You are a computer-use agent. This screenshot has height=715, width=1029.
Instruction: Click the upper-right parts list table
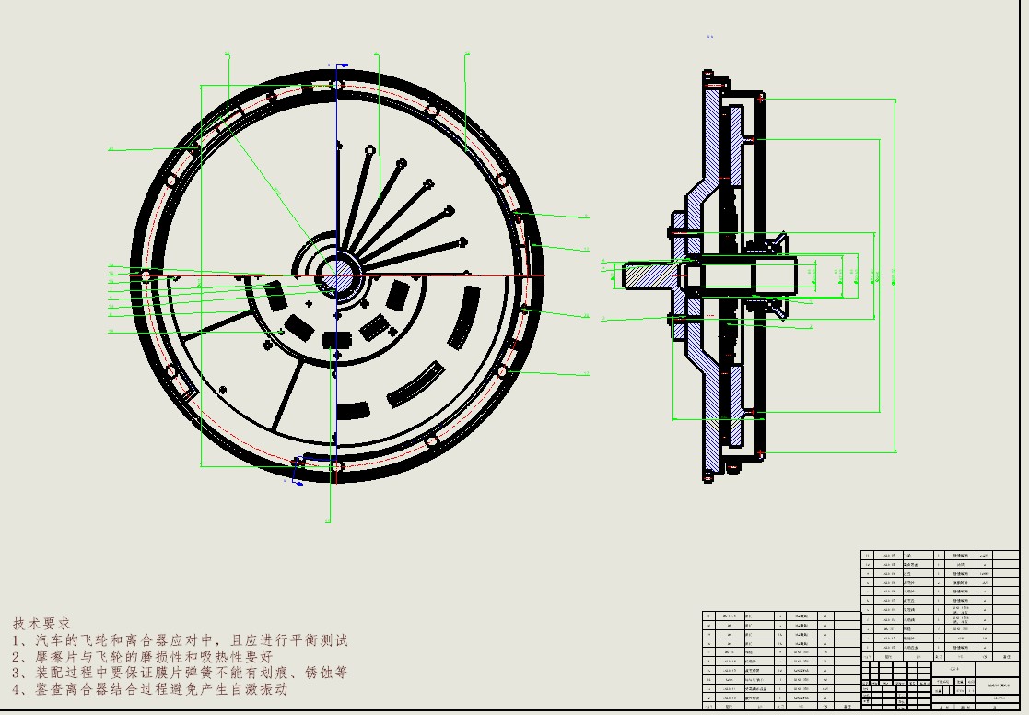click(927, 602)
